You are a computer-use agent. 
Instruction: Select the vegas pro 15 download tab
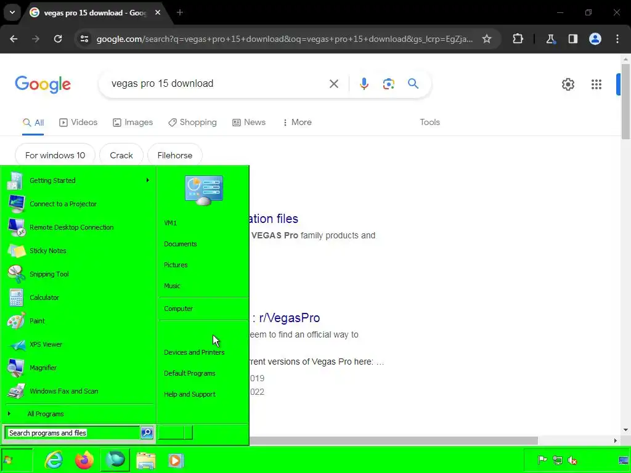[x=96, y=13]
